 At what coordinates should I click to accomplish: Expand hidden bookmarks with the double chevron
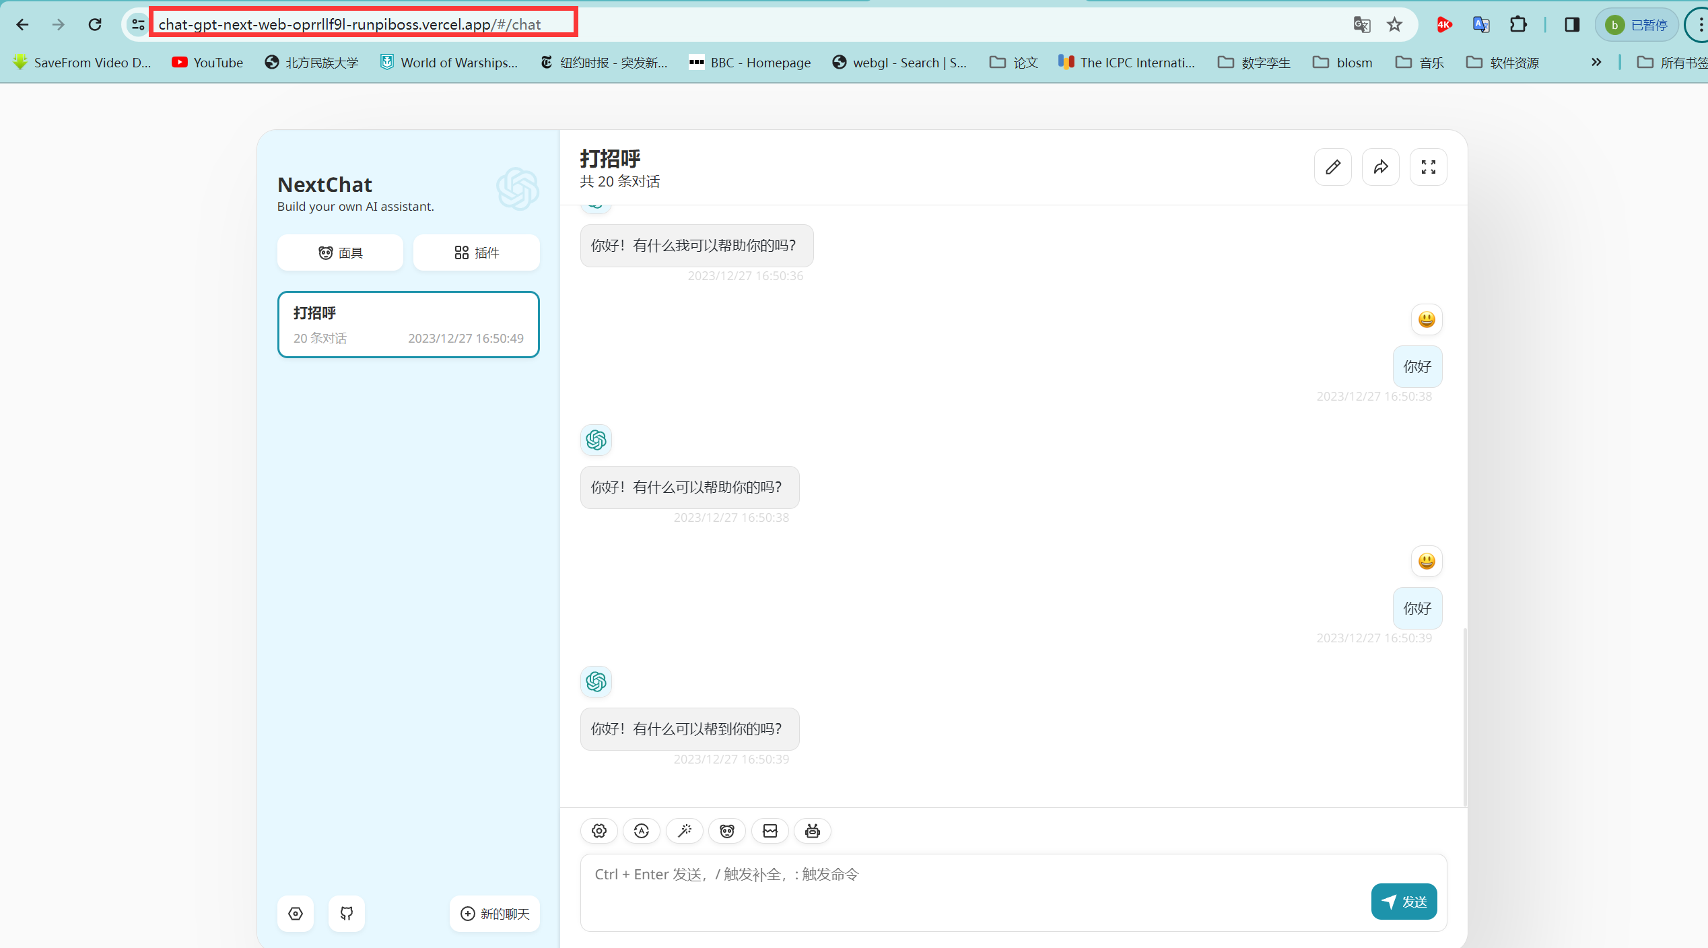click(x=1596, y=62)
